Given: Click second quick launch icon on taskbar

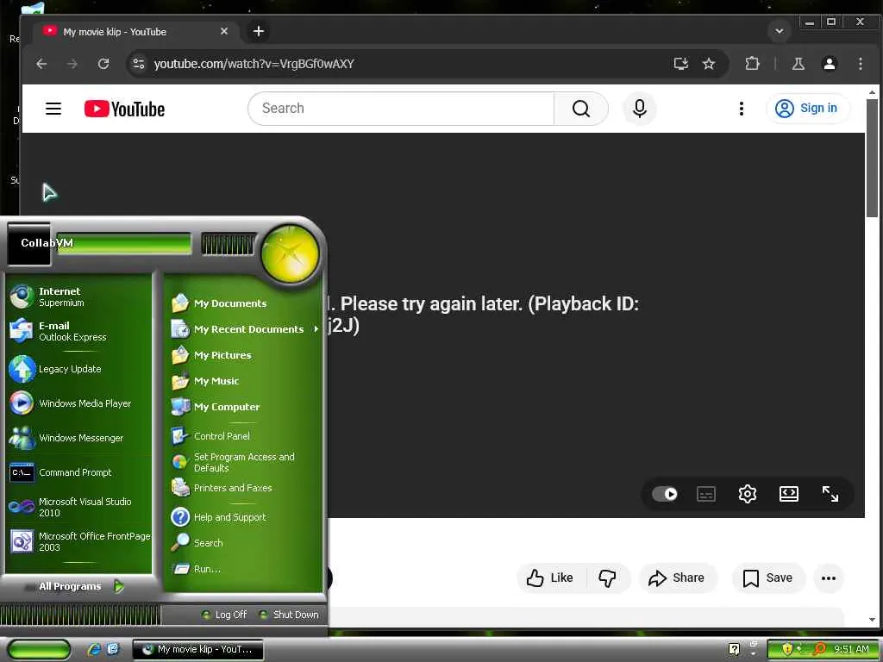Looking at the screenshot, I should click(113, 650).
